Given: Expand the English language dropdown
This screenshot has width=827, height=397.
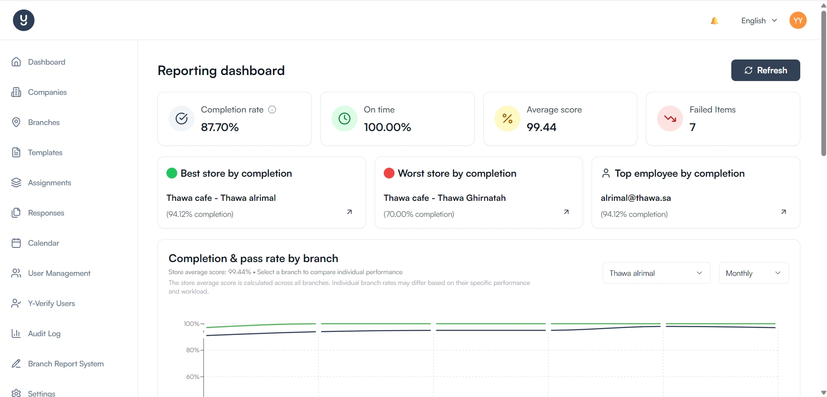Looking at the screenshot, I should (x=759, y=21).
